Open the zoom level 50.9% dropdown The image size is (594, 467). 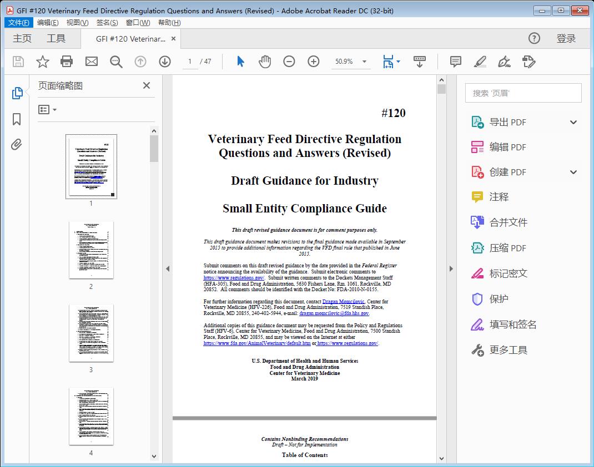[350, 62]
